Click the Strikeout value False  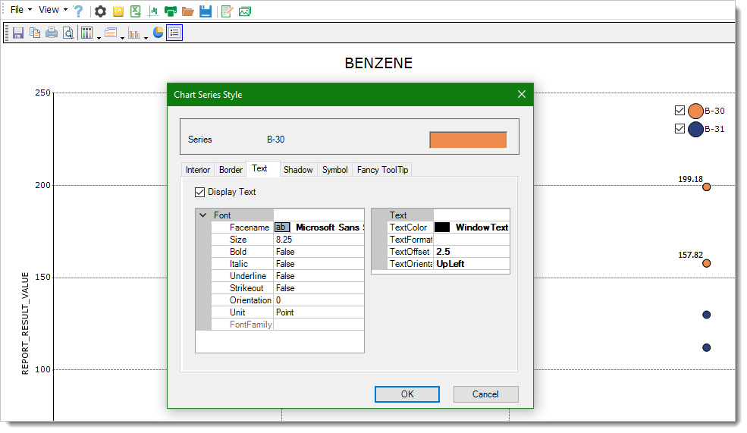tap(319, 288)
